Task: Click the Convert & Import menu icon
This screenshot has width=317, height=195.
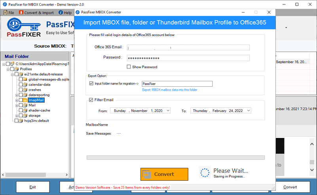Action: 21,12
